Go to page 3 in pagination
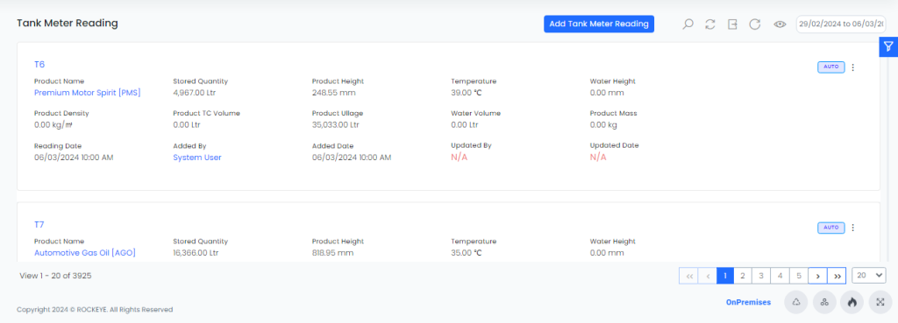The width and height of the screenshot is (898, 323). (761, 276)
